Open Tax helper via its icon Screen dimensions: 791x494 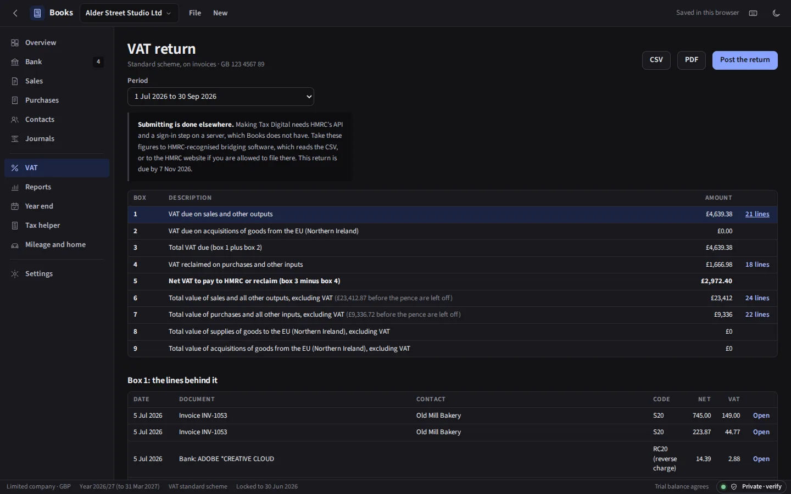[15, 226]
